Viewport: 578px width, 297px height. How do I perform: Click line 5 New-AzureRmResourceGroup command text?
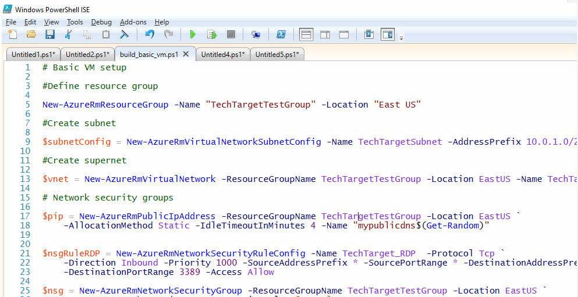pyautogui.click(x=107, y=105)
